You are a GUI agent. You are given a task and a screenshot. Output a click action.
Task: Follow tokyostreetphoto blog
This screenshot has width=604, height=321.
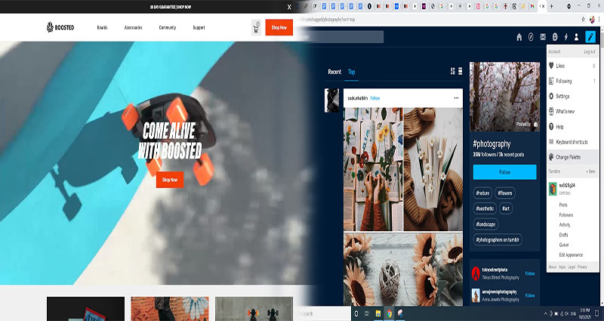point(530,273)
